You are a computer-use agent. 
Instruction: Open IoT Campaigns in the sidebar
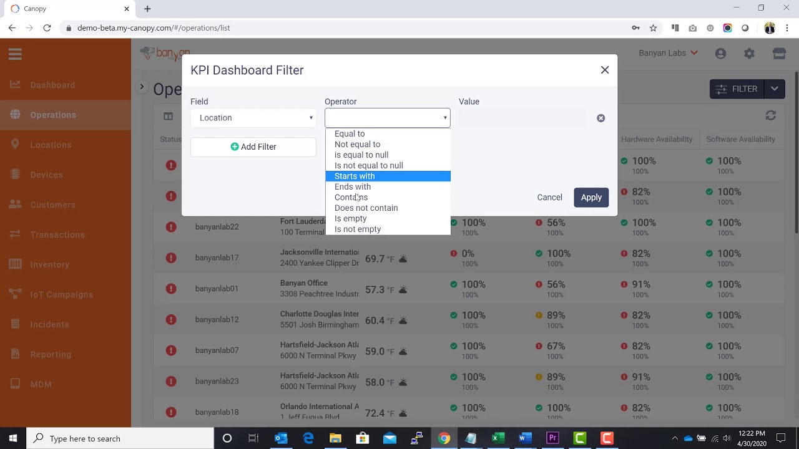(x=61, y=294)
